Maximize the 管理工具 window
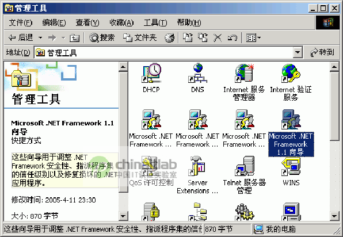343x237 pixels. pyautogui.click(x=323, y=8)
